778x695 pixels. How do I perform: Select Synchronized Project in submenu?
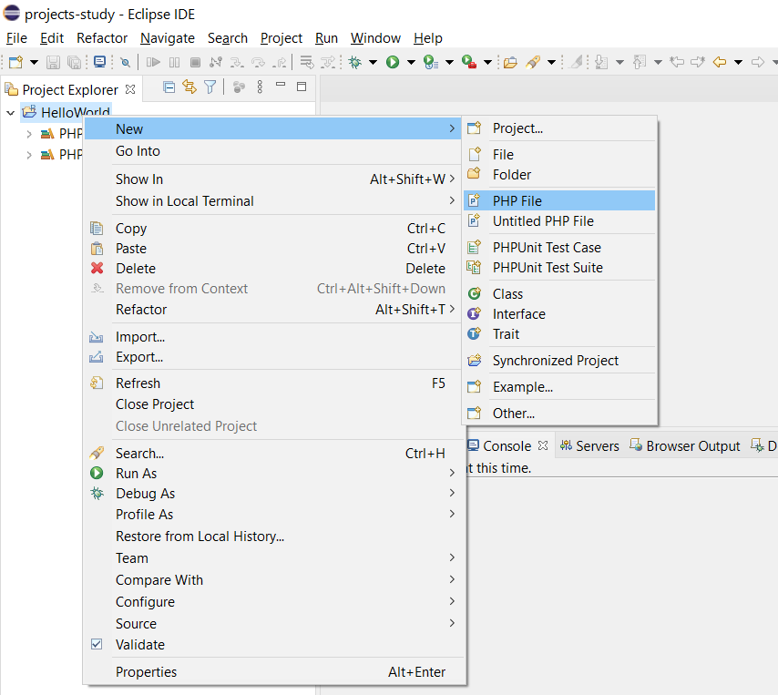pos(559,361)
